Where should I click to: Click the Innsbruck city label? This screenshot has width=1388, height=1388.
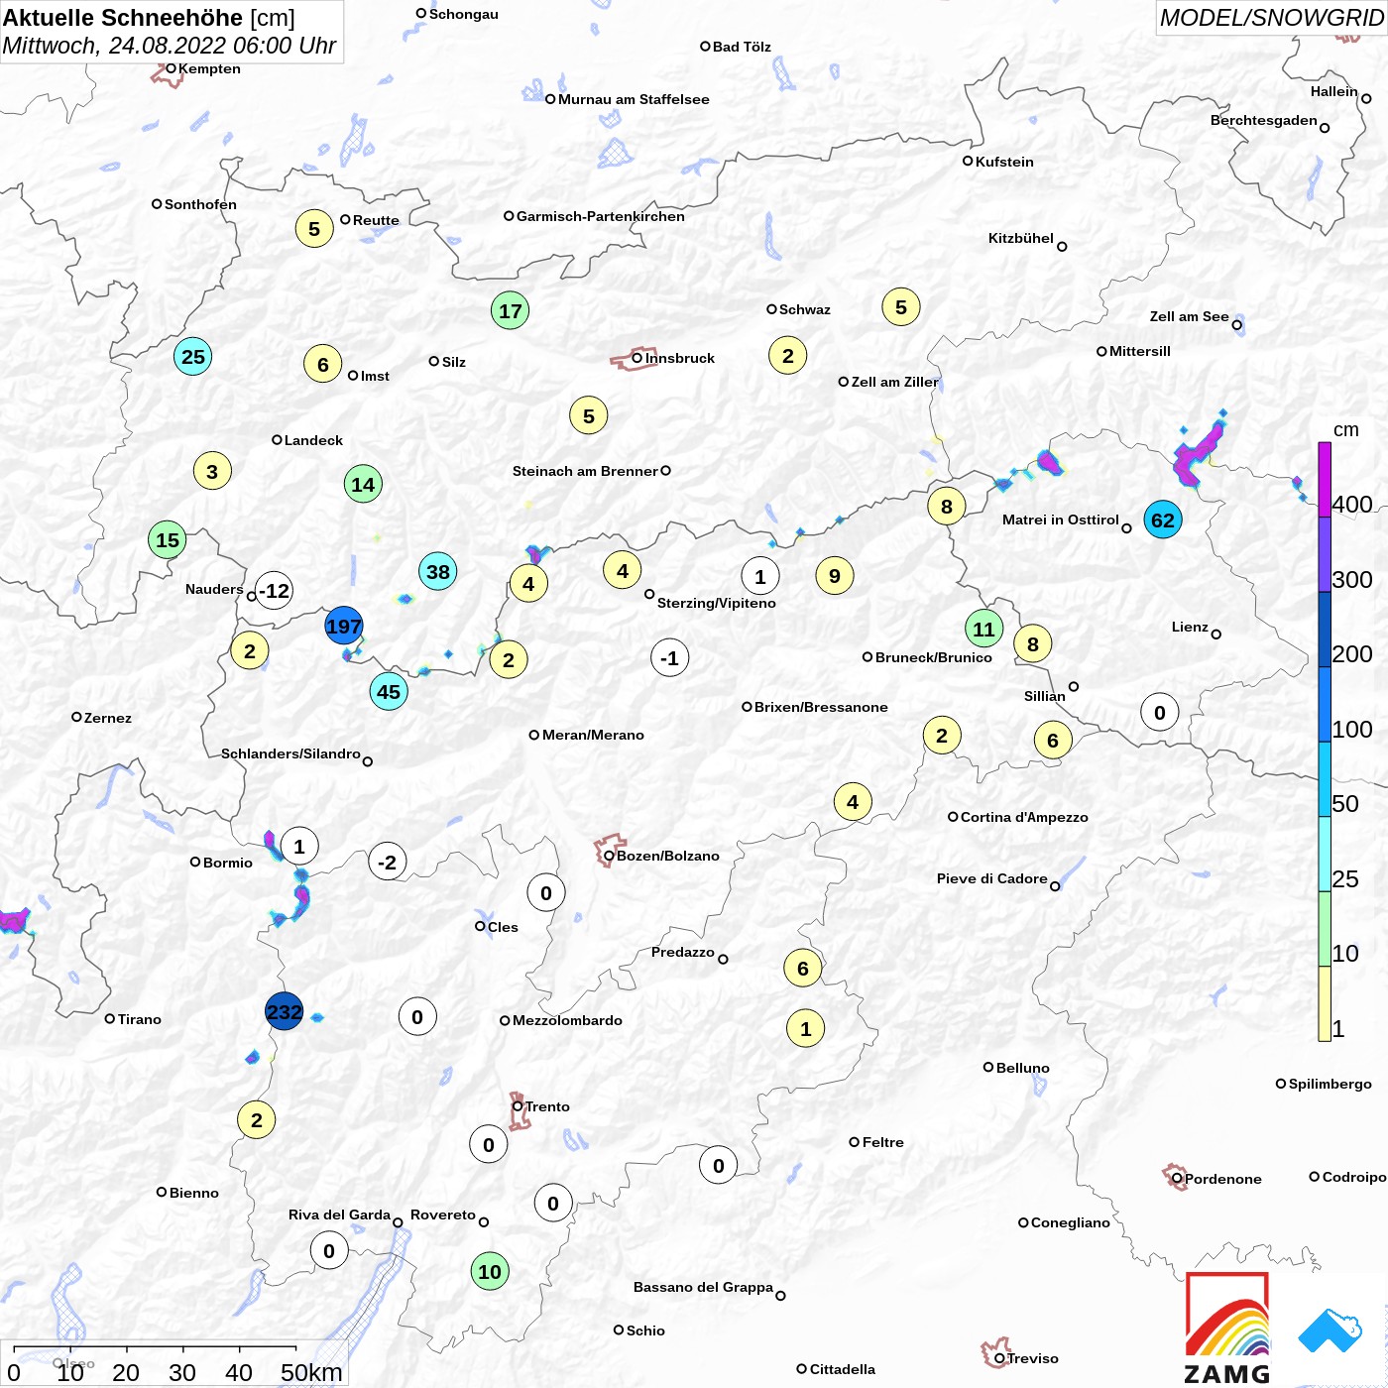[680, 358]
